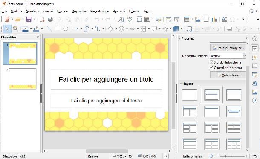Collapse the Layout section

(x=181, y=84)
